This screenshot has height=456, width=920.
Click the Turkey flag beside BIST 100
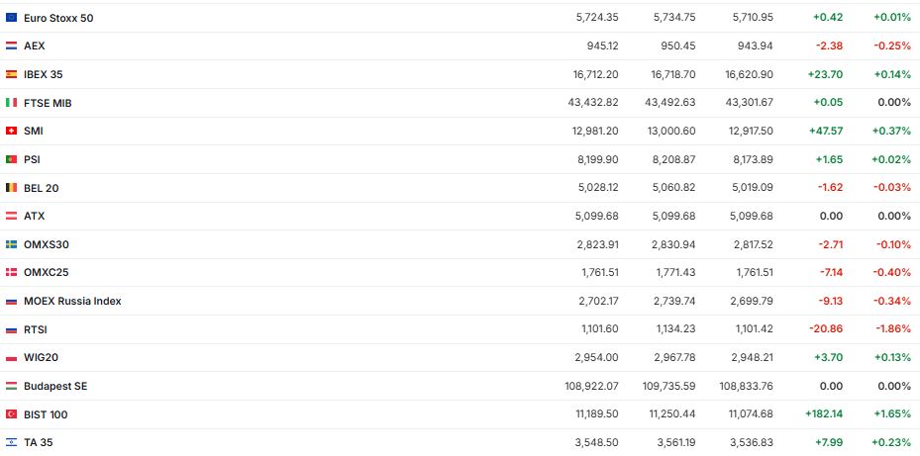(x=11, y=414)
